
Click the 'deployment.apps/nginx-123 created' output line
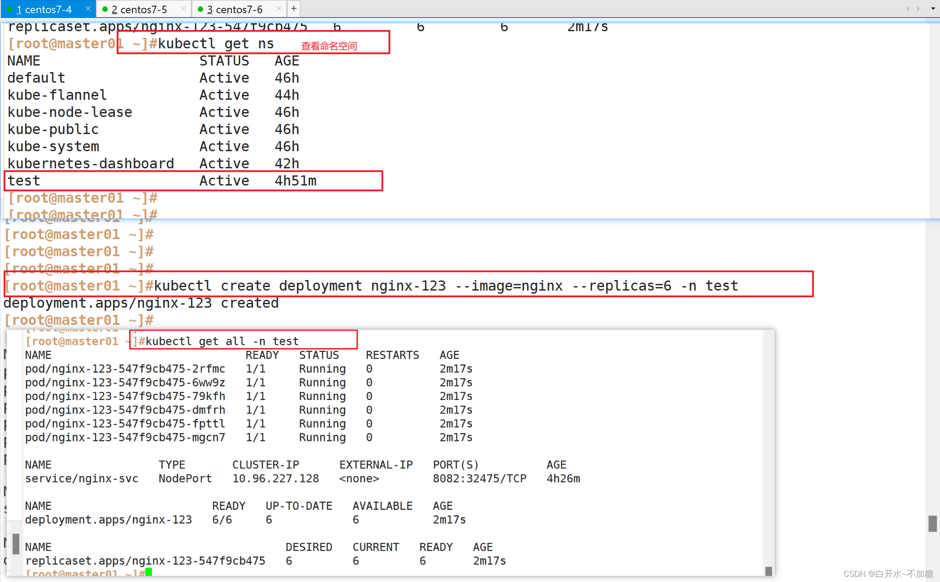point(141,303)
